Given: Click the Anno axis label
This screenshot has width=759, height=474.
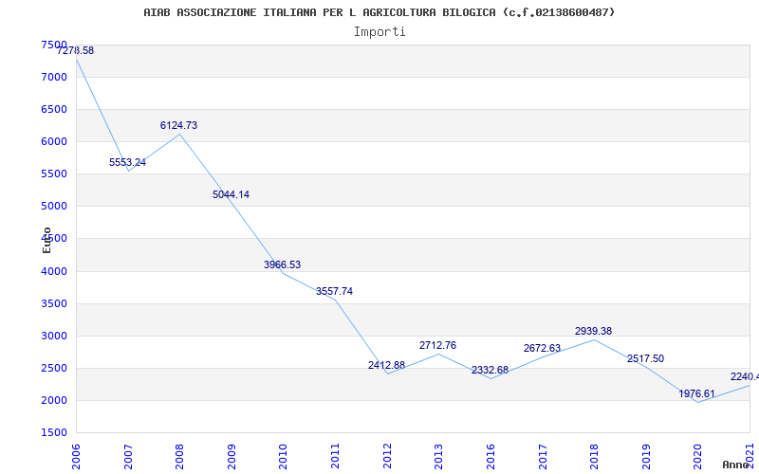Looking at the screenshot, I should [736, 465].
